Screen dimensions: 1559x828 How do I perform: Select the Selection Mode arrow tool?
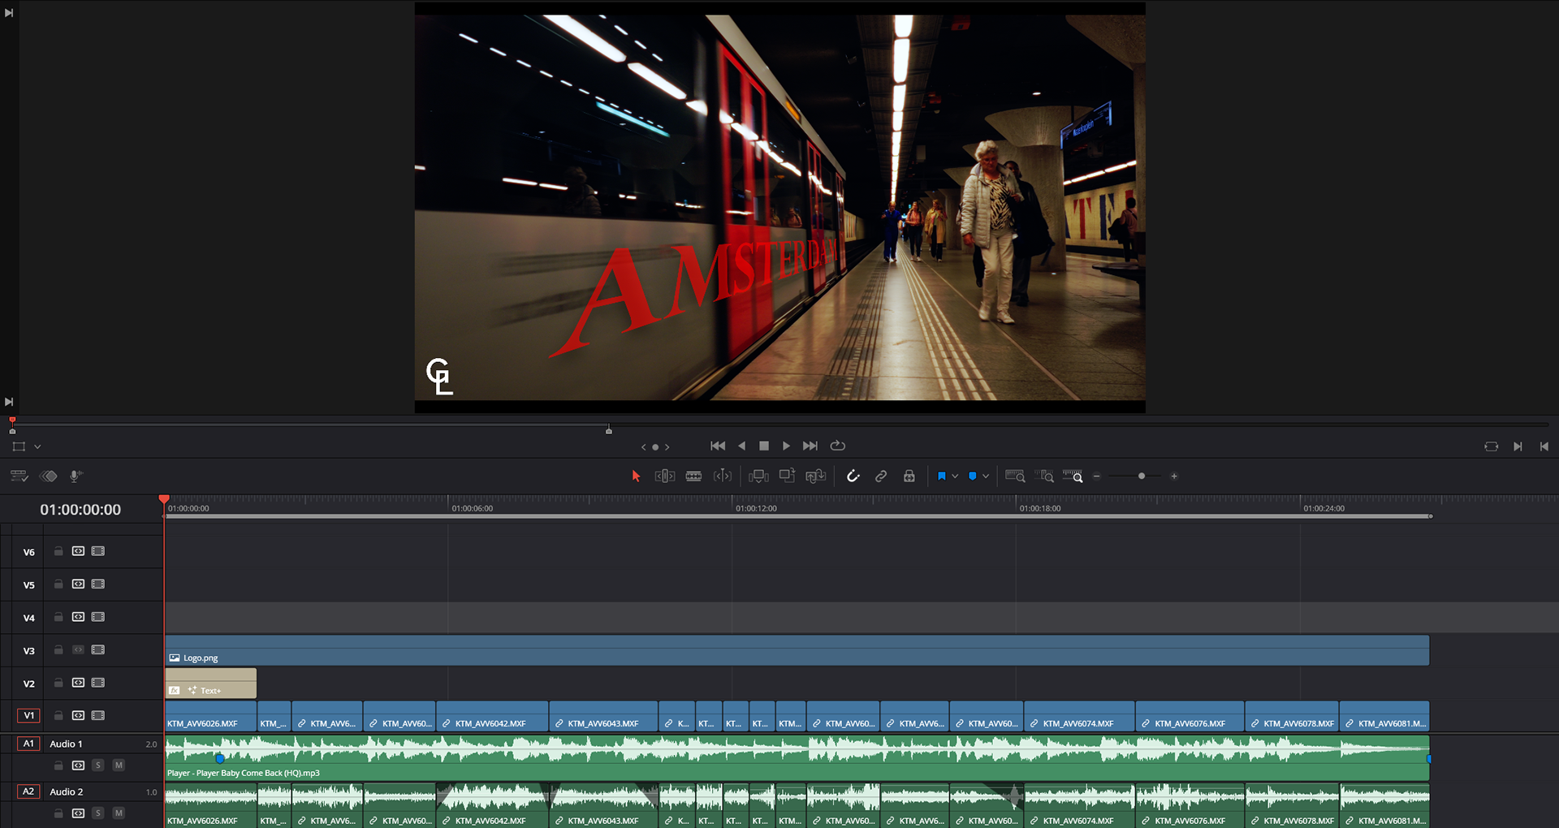tap(636, 477)
